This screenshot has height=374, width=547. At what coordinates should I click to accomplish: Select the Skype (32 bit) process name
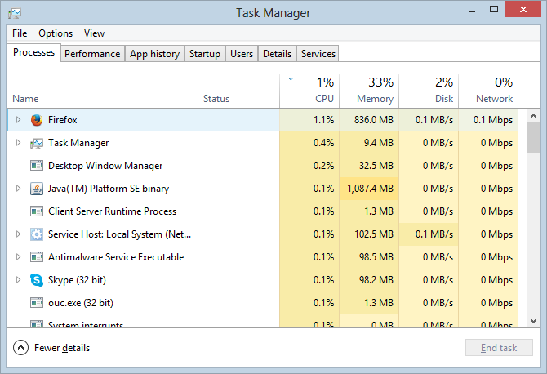(x=77, y=280)
